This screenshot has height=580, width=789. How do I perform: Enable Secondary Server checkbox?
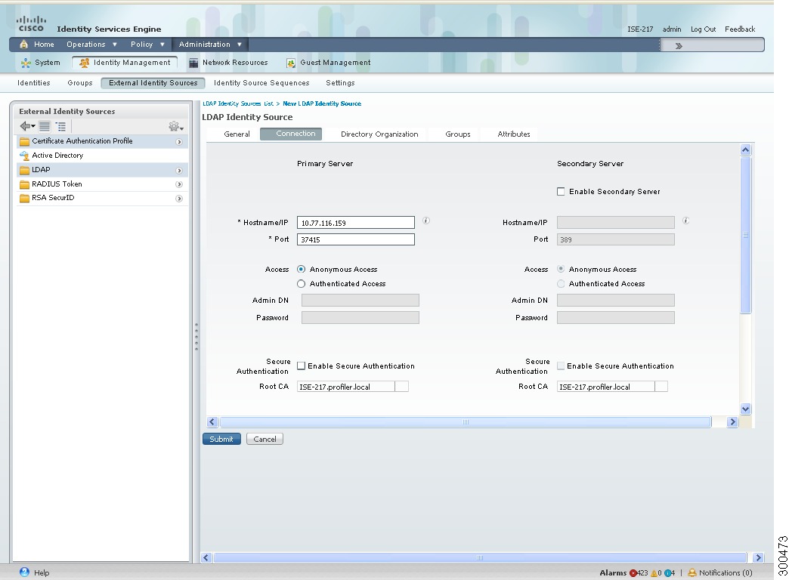tap(561, 192)
